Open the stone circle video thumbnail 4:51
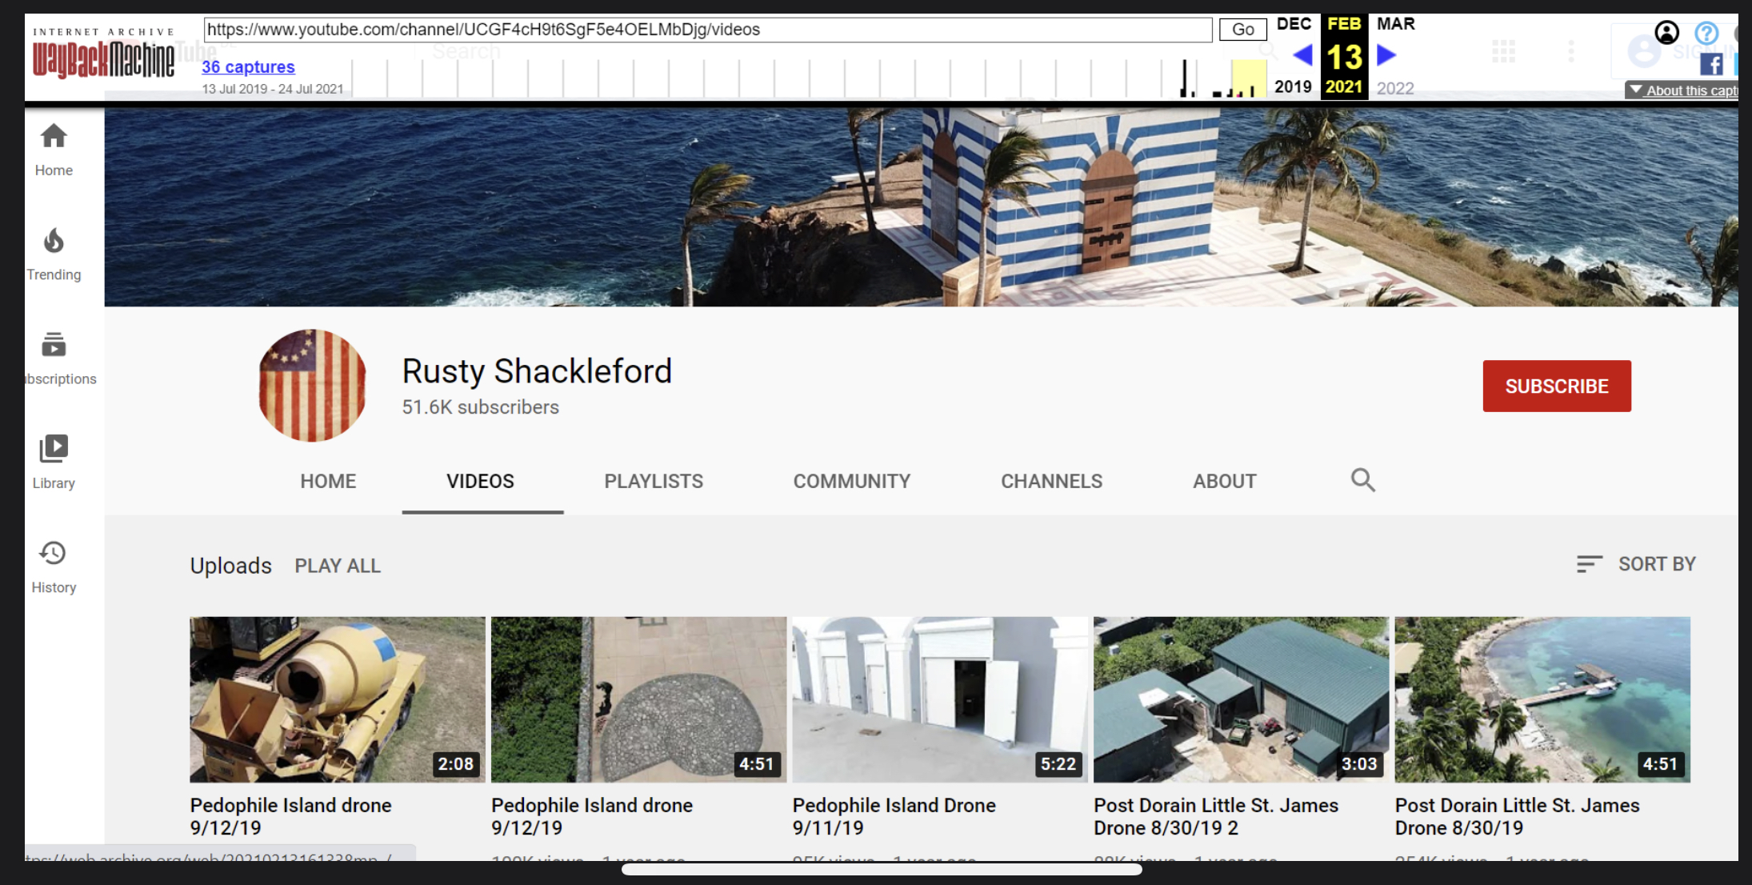 638,699
